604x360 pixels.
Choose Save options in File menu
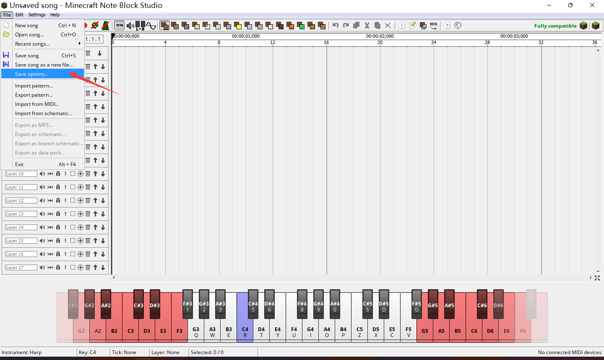click(x=43, y=74)
